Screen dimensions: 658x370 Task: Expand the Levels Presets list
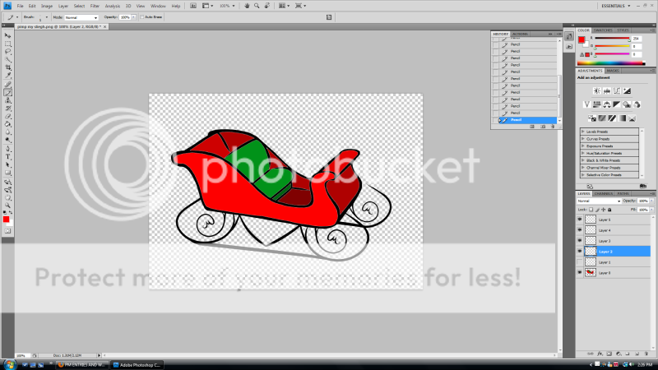click(x=583, y=132)
